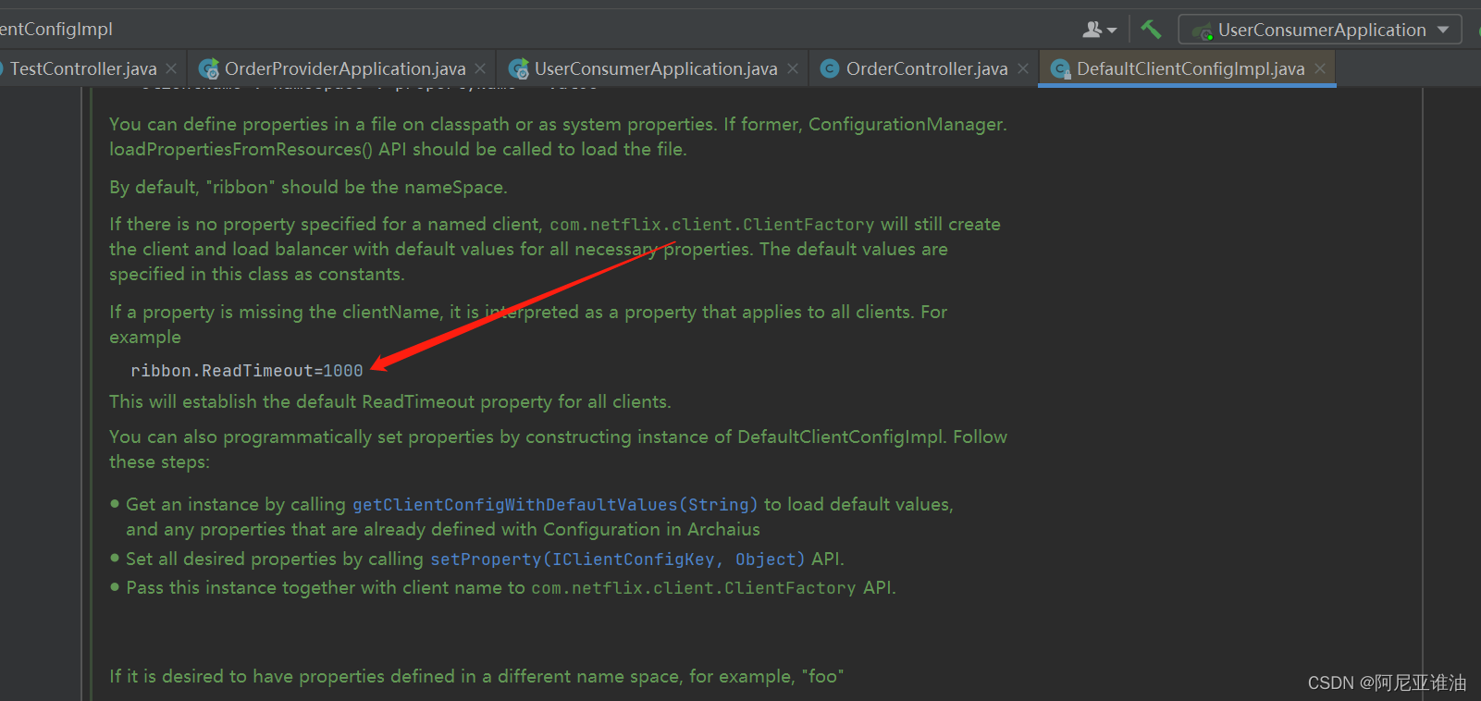Click the UserConsumerApplication.java file icon
This screenshot has width=1481, height=701.
pyautogui.click(x=519, y=68)
